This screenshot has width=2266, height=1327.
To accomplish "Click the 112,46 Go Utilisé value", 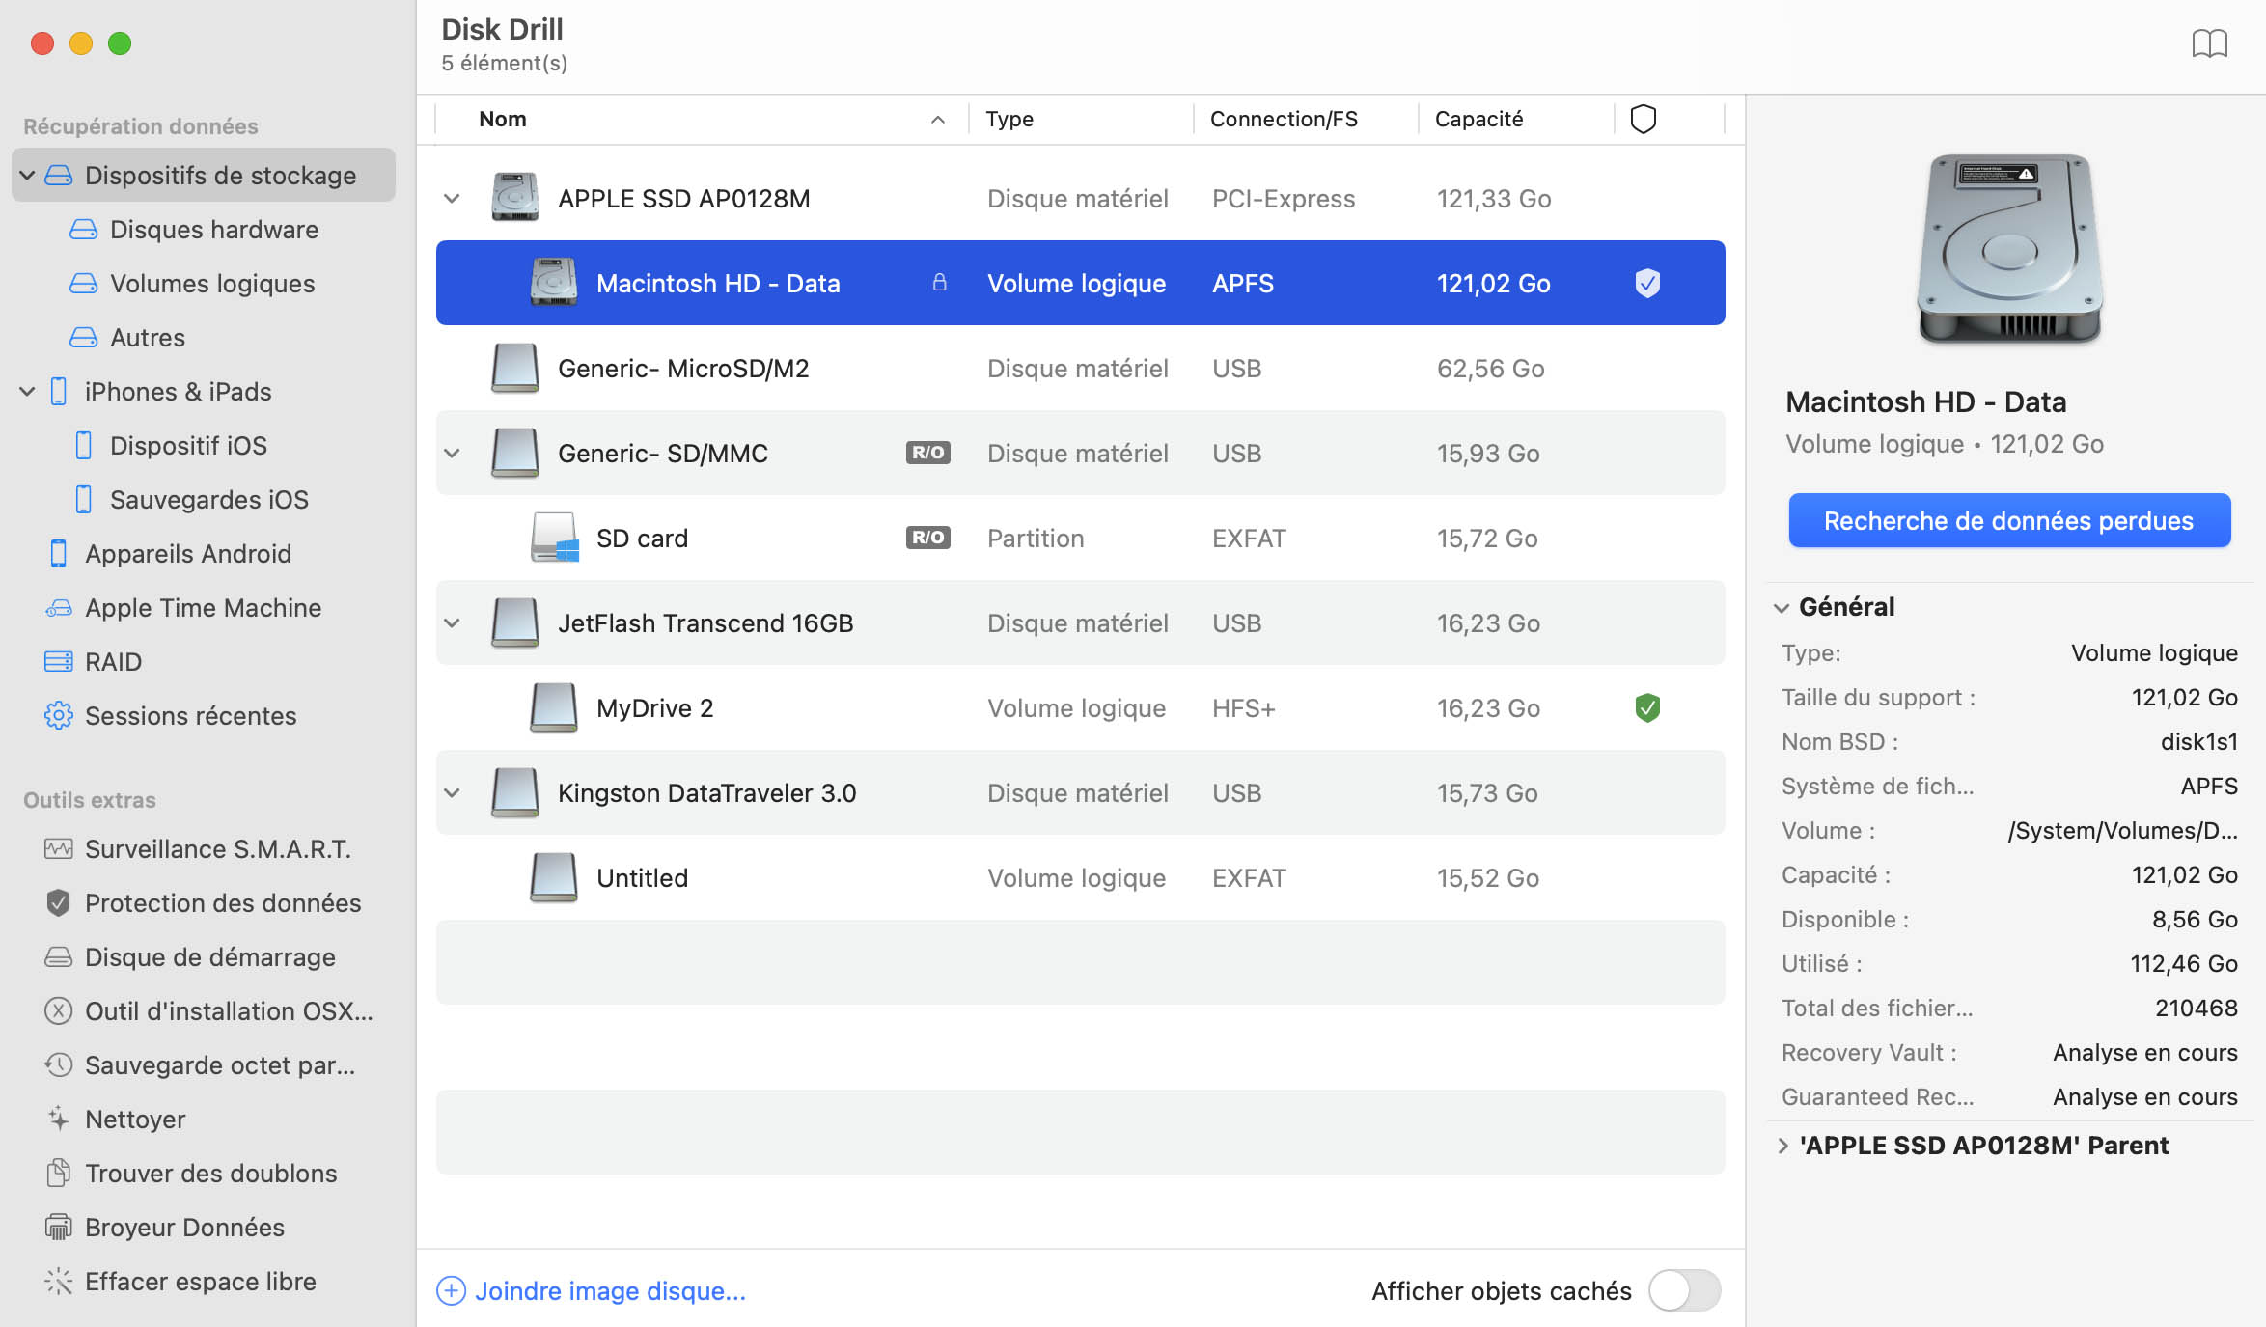I will pos(2183,963).
